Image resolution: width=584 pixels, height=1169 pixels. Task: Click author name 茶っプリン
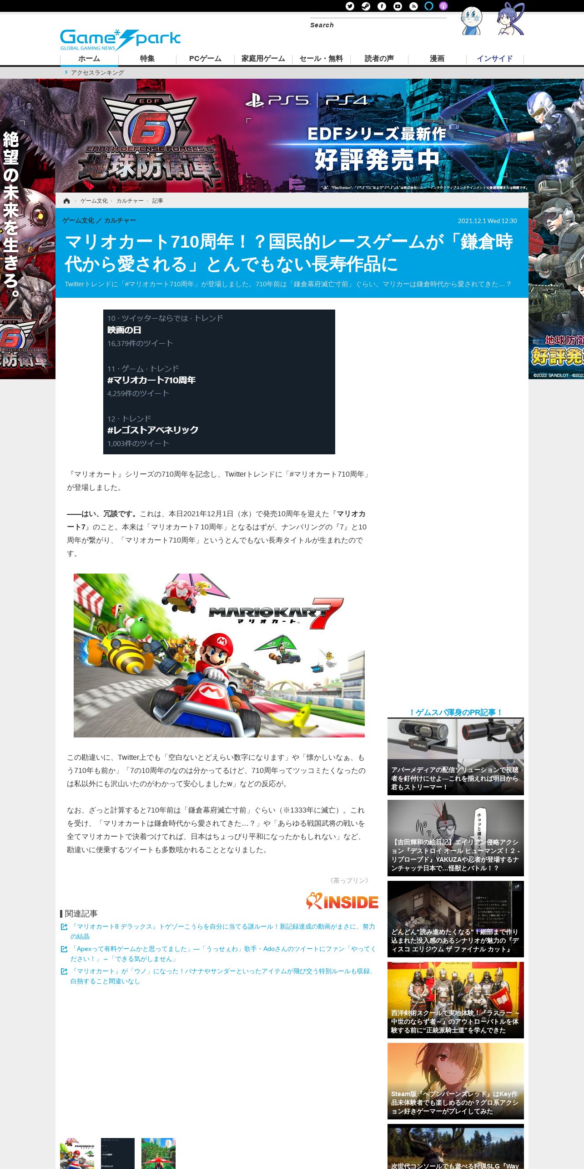click(x=349, y=880)
